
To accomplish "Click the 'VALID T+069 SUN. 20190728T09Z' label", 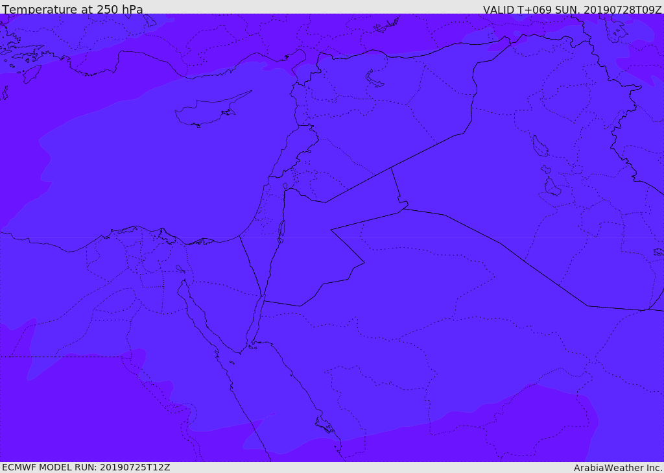I will [572, 9].
